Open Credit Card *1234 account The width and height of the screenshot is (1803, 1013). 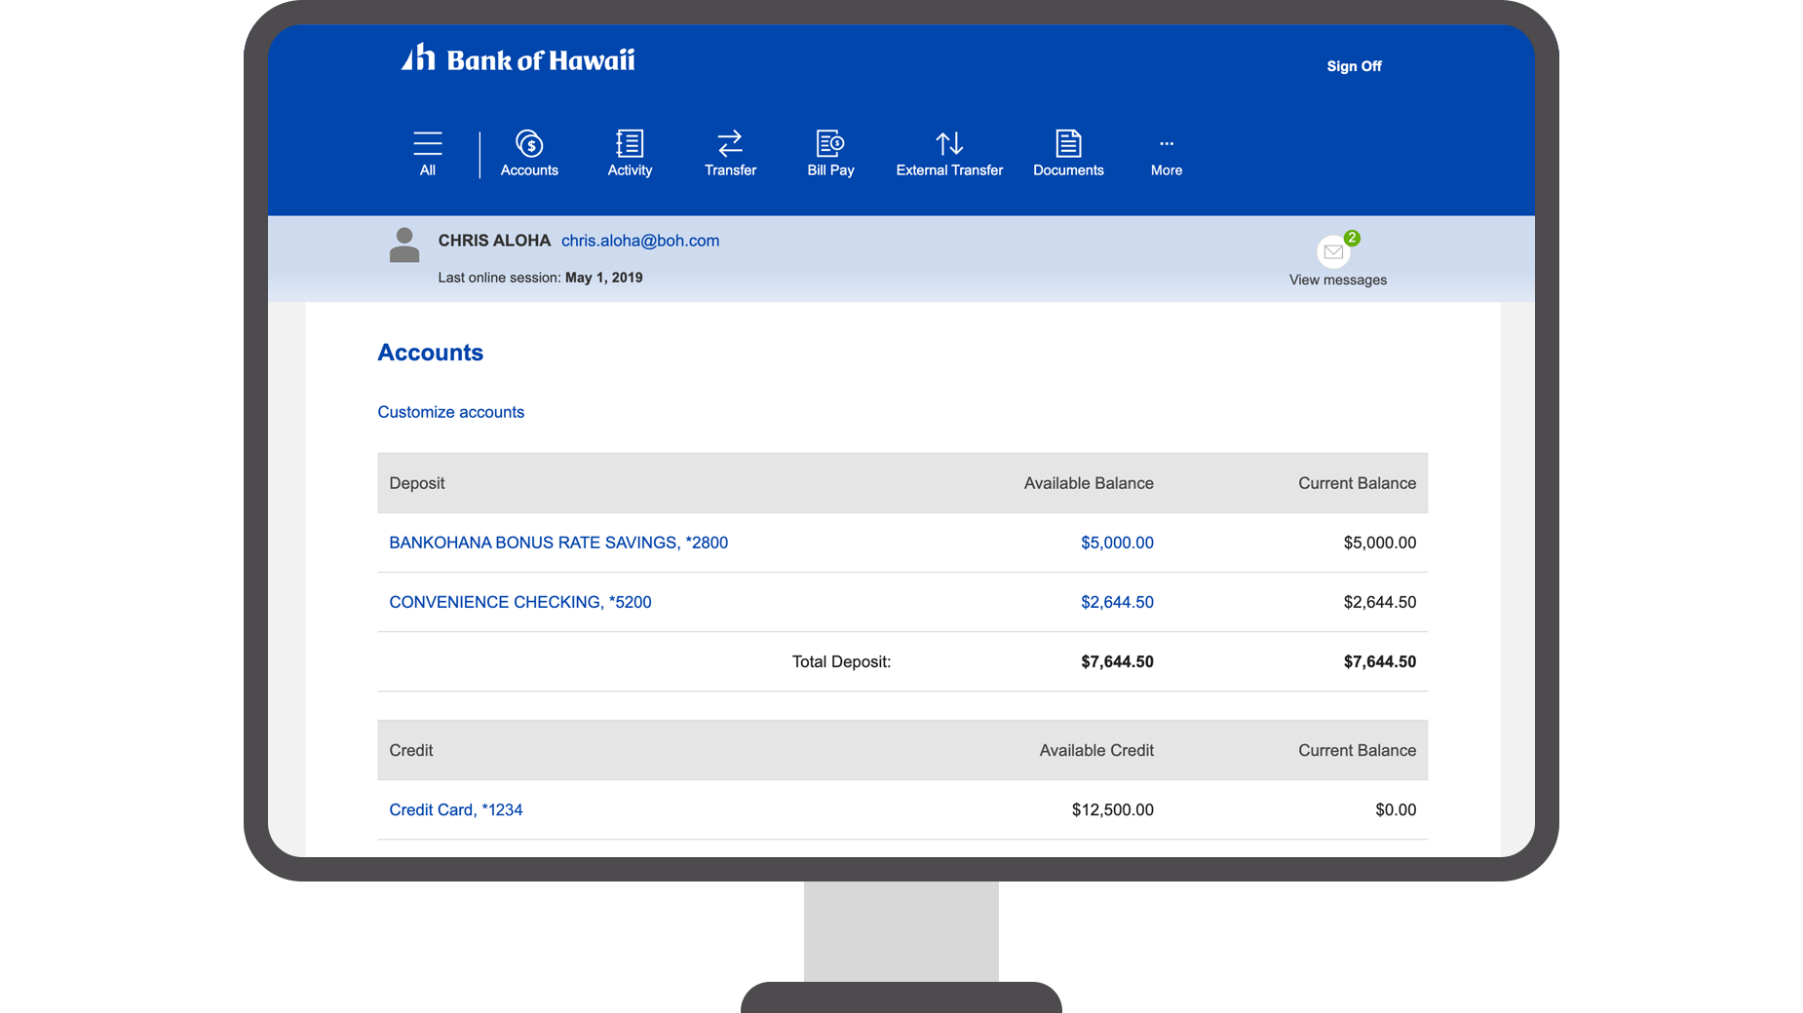pyautogui.click(x=456, y=809)
